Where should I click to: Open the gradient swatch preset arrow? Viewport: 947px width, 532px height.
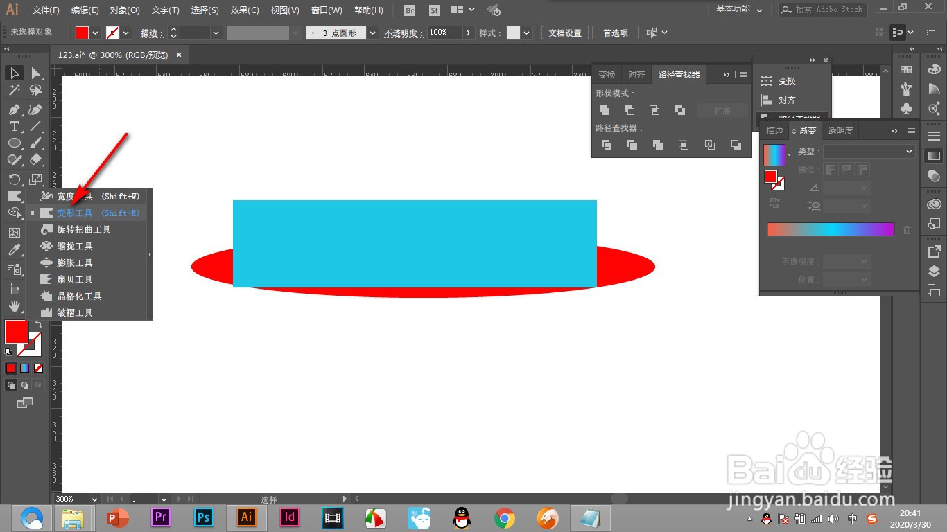tap(789, 155)
